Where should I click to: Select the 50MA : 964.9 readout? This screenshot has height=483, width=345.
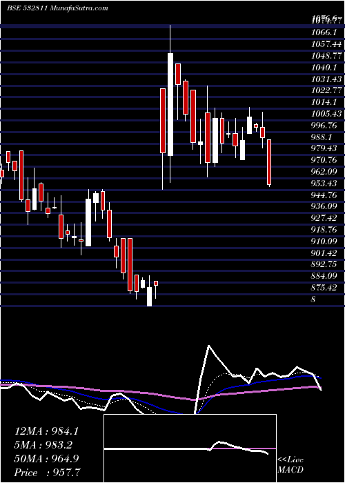coord(46,459)
